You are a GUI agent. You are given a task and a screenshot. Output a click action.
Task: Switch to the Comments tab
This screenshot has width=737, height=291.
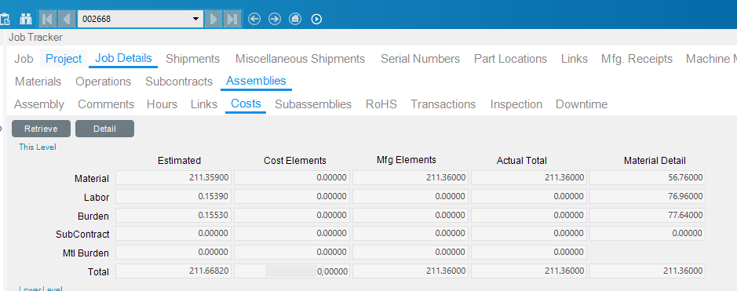click(106, 104)
